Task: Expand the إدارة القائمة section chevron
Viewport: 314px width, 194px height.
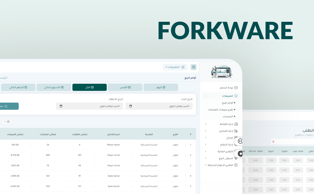Action: point(206,124)
